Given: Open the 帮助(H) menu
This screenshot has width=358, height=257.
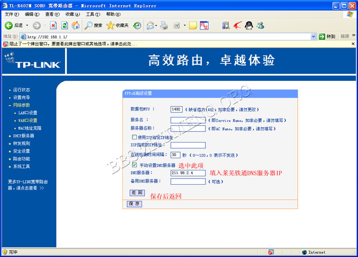Looking at the screenshot, I should tap(113, 14).
